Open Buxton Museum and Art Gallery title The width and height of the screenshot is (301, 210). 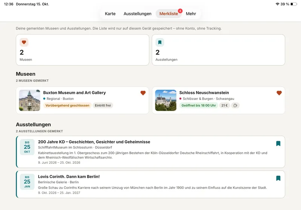pos(74,92)
